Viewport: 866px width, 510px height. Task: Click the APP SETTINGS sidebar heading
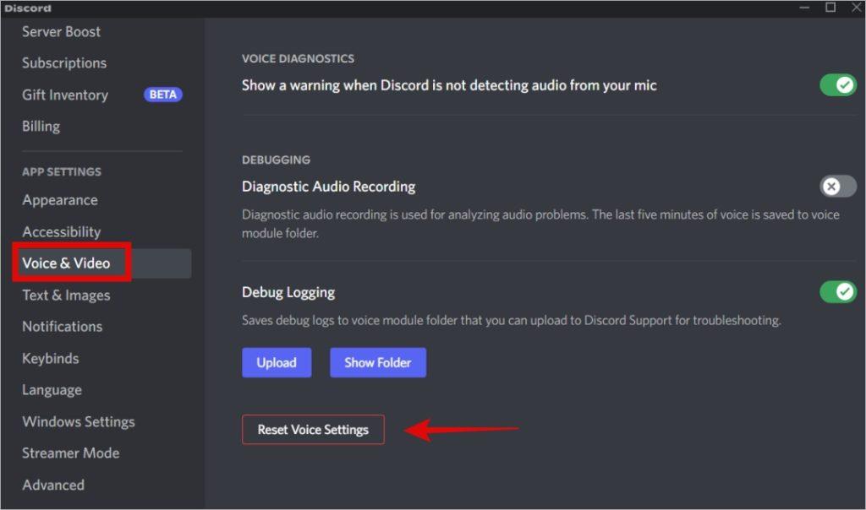click(x=61, y=172)
